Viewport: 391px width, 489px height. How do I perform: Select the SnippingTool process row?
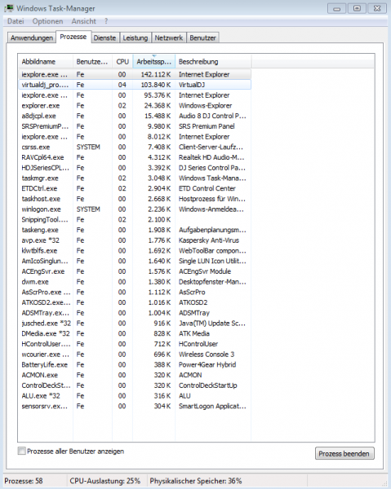coord(135,219)
